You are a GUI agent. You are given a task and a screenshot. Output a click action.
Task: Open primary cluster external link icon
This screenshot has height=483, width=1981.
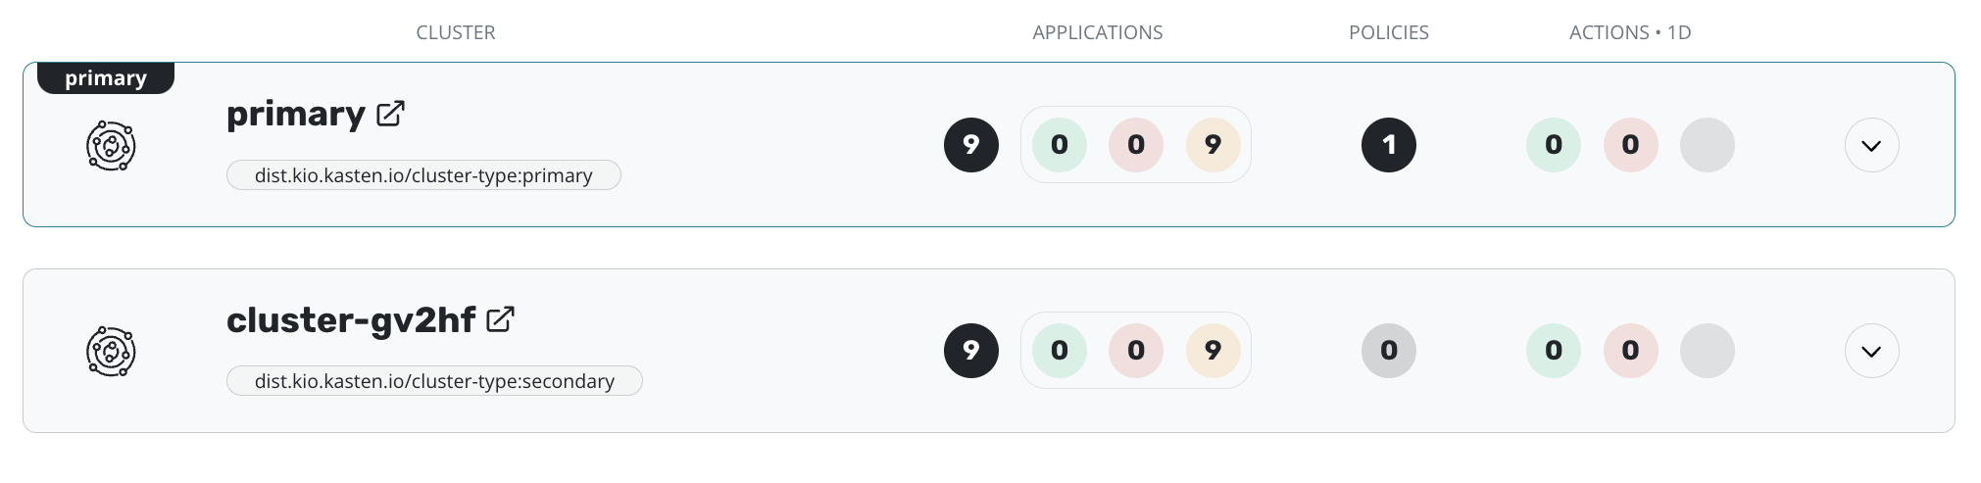[x=390, y=115]
